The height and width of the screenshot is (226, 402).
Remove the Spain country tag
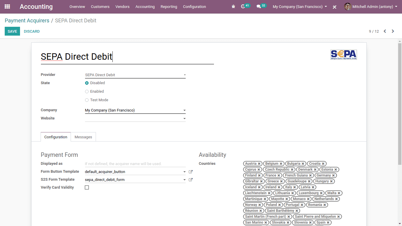[328, 222]
